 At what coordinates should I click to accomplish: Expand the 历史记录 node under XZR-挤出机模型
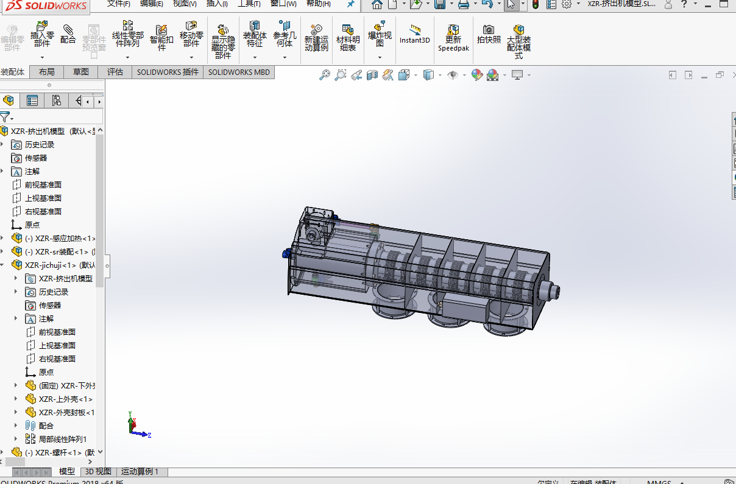(2, 144)
